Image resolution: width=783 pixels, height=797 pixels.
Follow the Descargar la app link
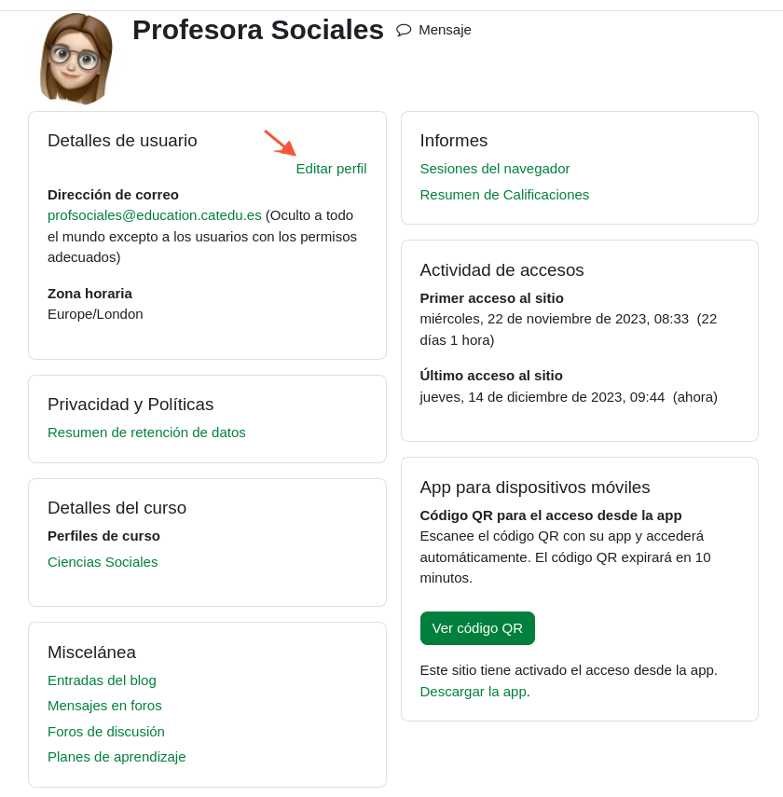pos(473,692)
